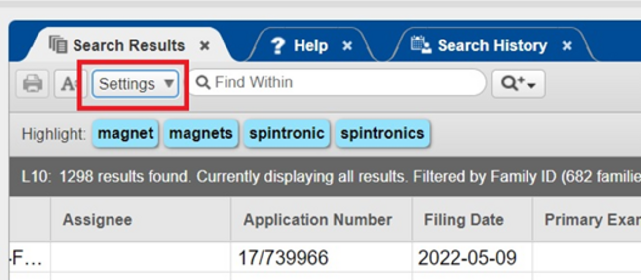Toggle the magnet highlight term

125,133
